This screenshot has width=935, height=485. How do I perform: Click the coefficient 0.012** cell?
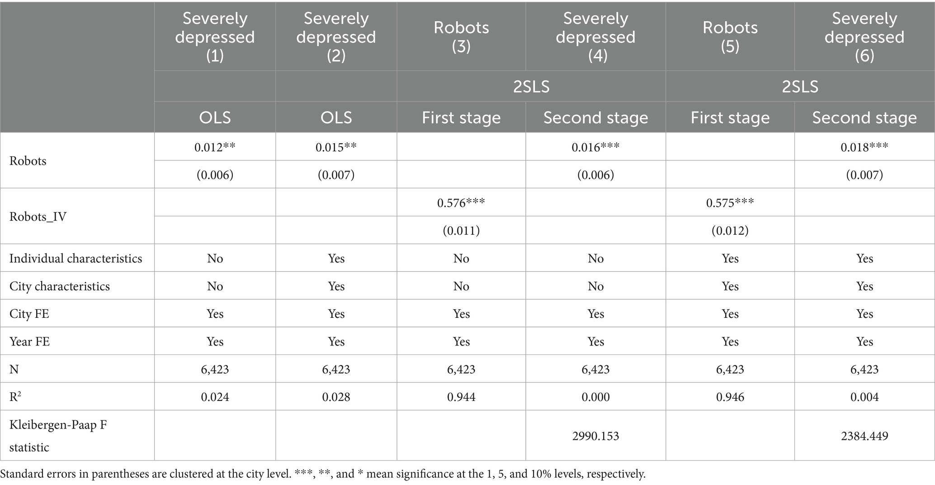click(x=215, y=147)
